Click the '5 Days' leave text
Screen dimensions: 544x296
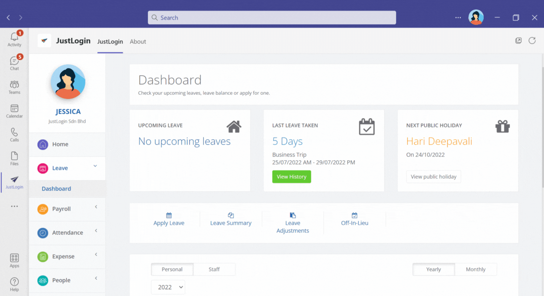tap(287, 141)
